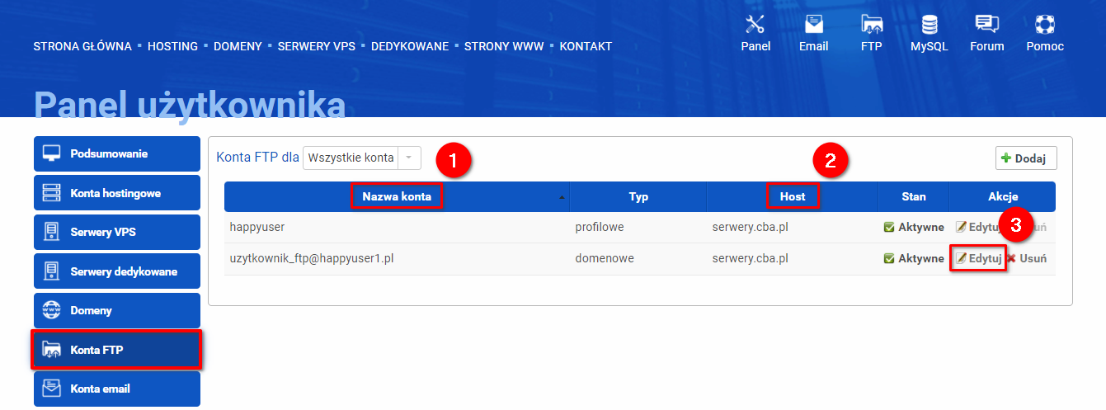Open Podsumowanie in the sidebar
The image size is (1106, 410).
click(x=117, y=154)
